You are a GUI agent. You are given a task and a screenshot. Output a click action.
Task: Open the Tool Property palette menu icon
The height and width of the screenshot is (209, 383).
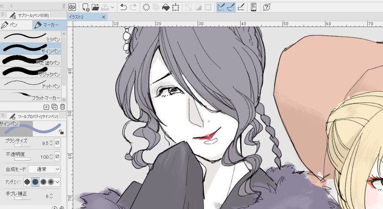(3, 116)
